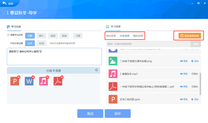Click the file name 识字2 姓氏歌.pptx
The image size is (208, 123).
[x=130, y=99]
